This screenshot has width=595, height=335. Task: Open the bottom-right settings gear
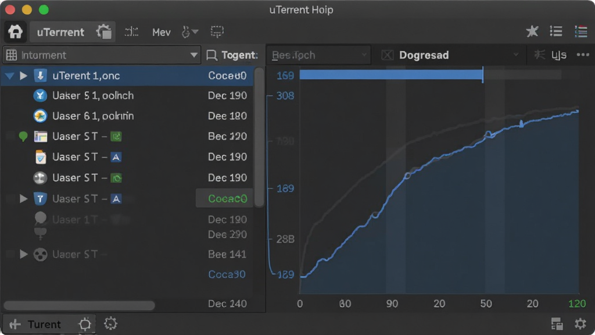point(580,324)
